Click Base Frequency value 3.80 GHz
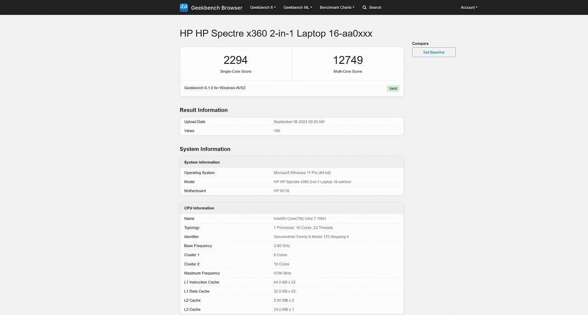This screenshot has height=315, width=588. [x=282, y=246]
